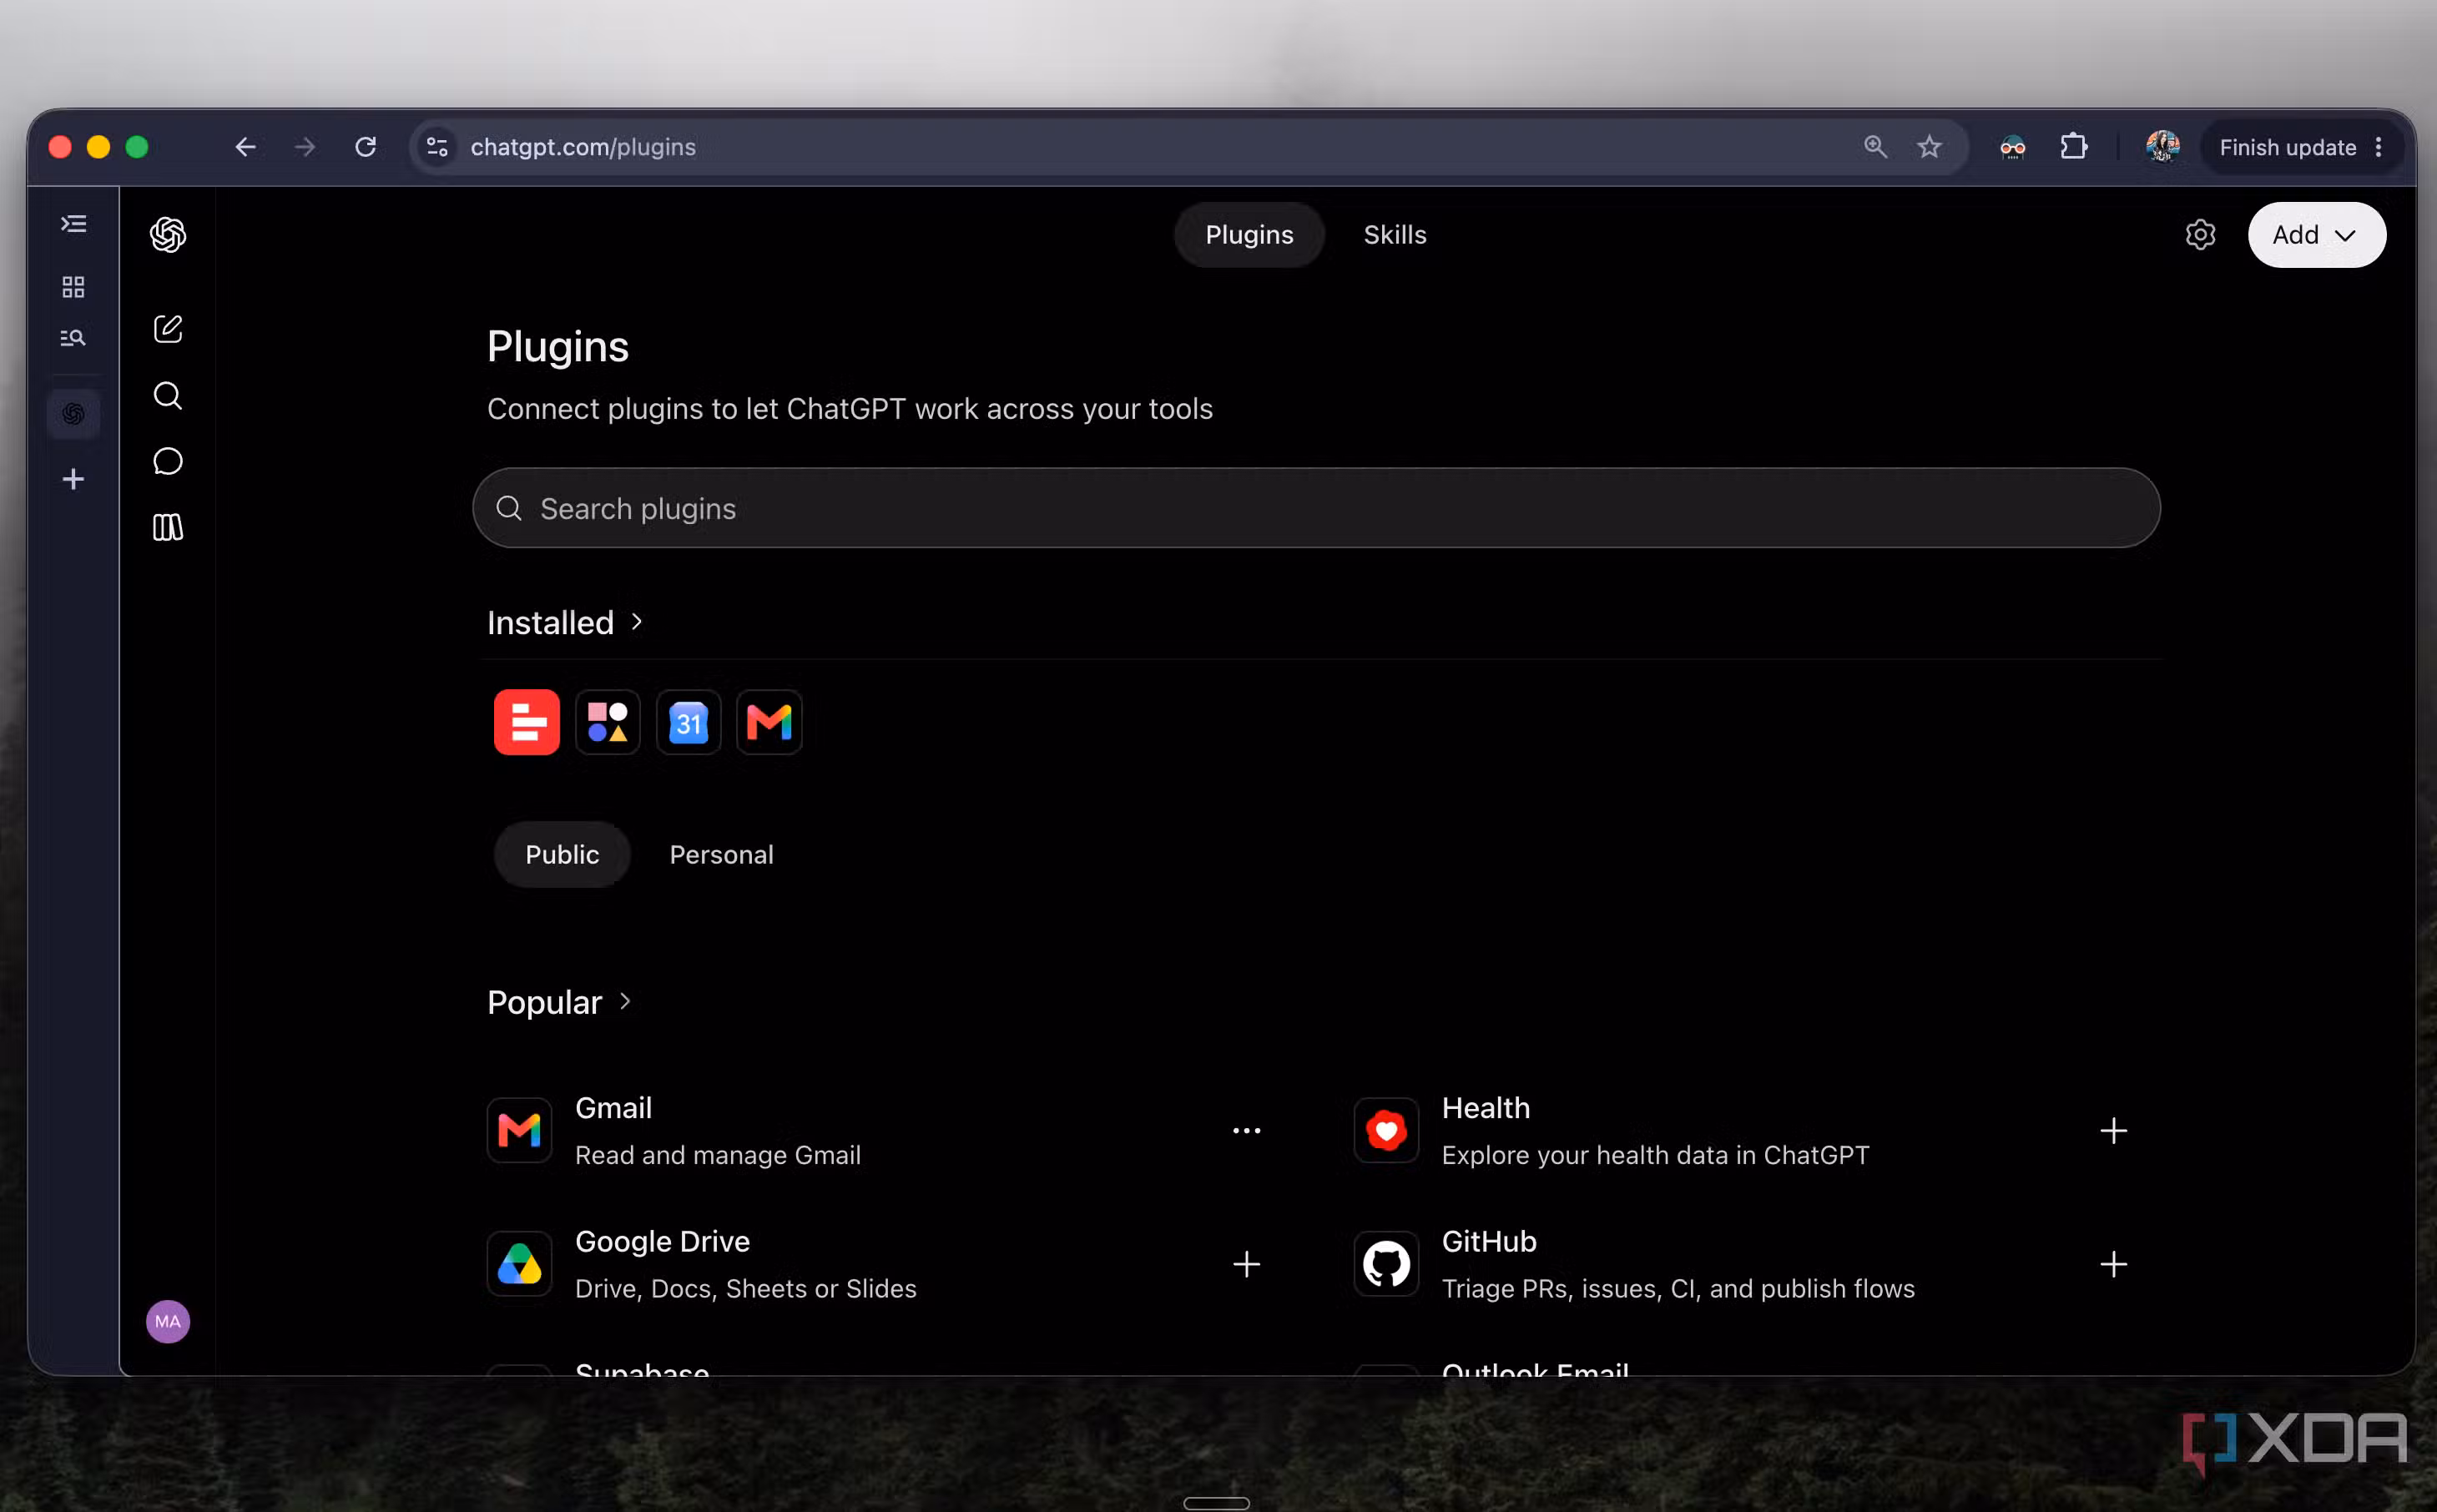Viewport: 2437px width, 1512px height.
Task: Open the Chrome three-dot menu
Action: point(2378,147)
